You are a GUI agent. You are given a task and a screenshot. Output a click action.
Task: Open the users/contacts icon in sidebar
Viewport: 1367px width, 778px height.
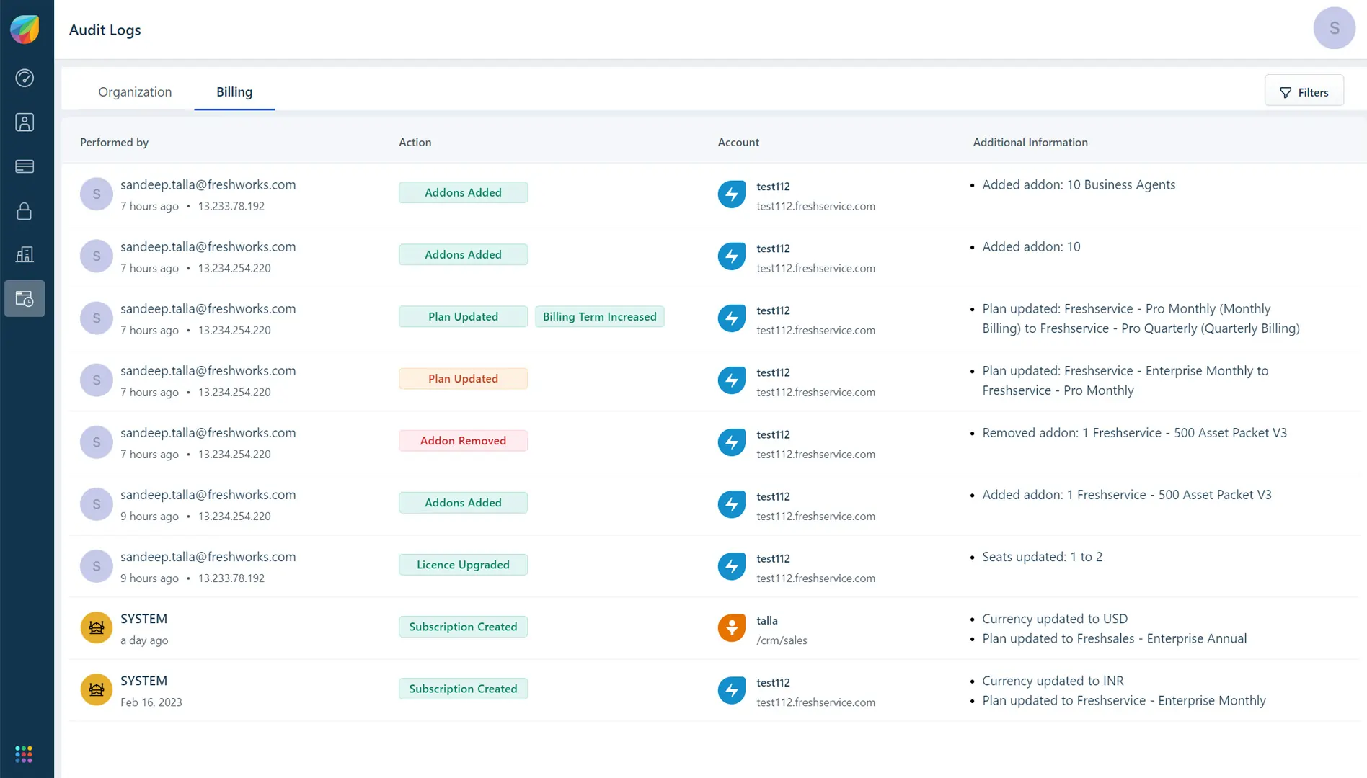[25, 122]
